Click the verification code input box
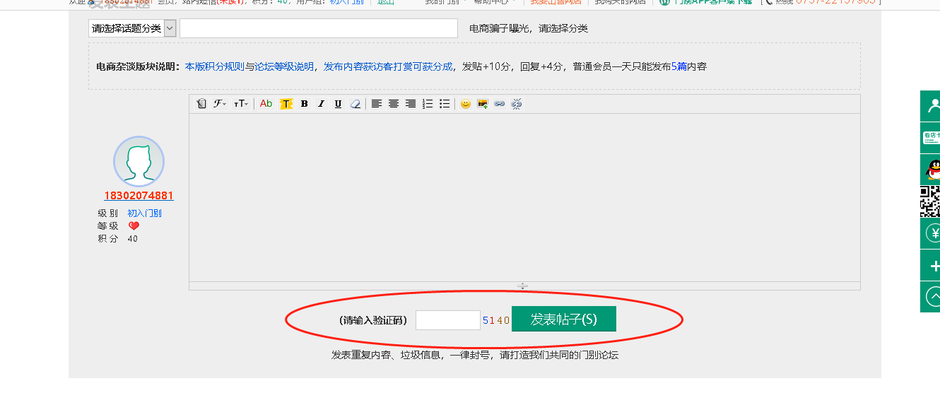 (x=448, y=320)
